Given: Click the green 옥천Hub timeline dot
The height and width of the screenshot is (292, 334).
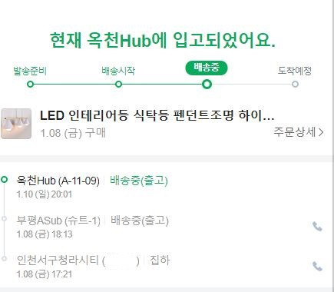Looking at the screenshot, I should [x=5, y=179].
